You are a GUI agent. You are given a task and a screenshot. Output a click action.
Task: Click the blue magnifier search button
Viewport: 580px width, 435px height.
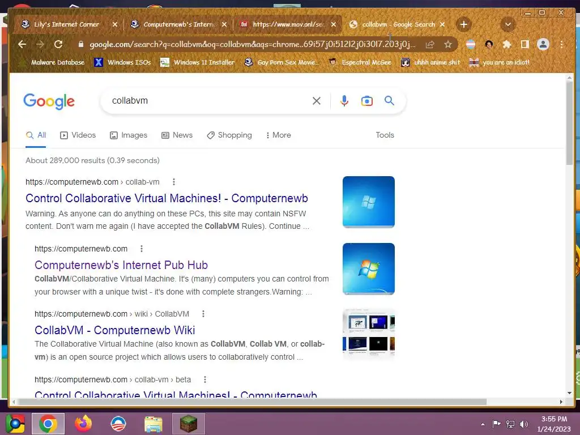389,100
